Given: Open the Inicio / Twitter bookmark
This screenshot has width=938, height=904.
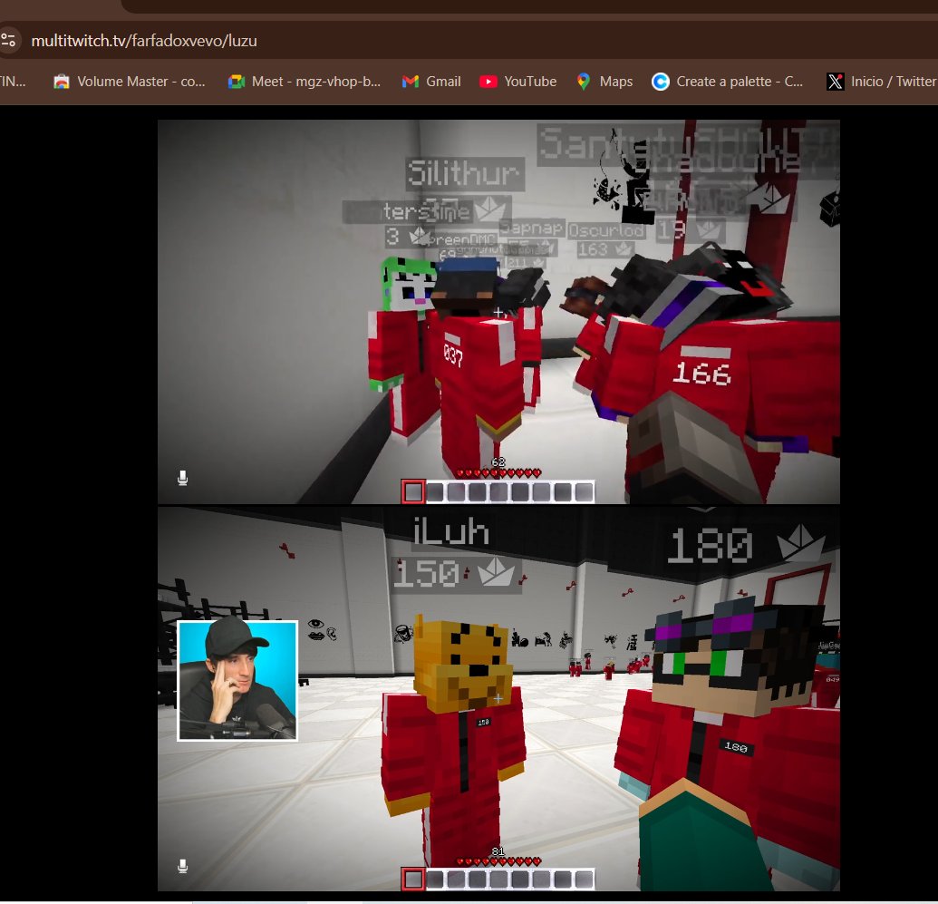Looking at the screenshot, I should click(x=881, y=82).
